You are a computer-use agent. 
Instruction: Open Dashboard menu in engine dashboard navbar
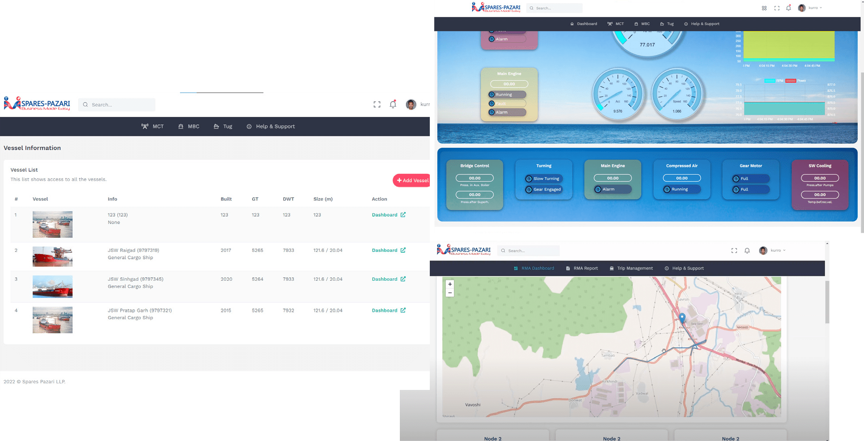click(x=583, y=24)
